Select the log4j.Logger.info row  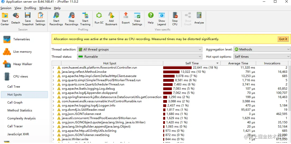click(x=170, y=106)
